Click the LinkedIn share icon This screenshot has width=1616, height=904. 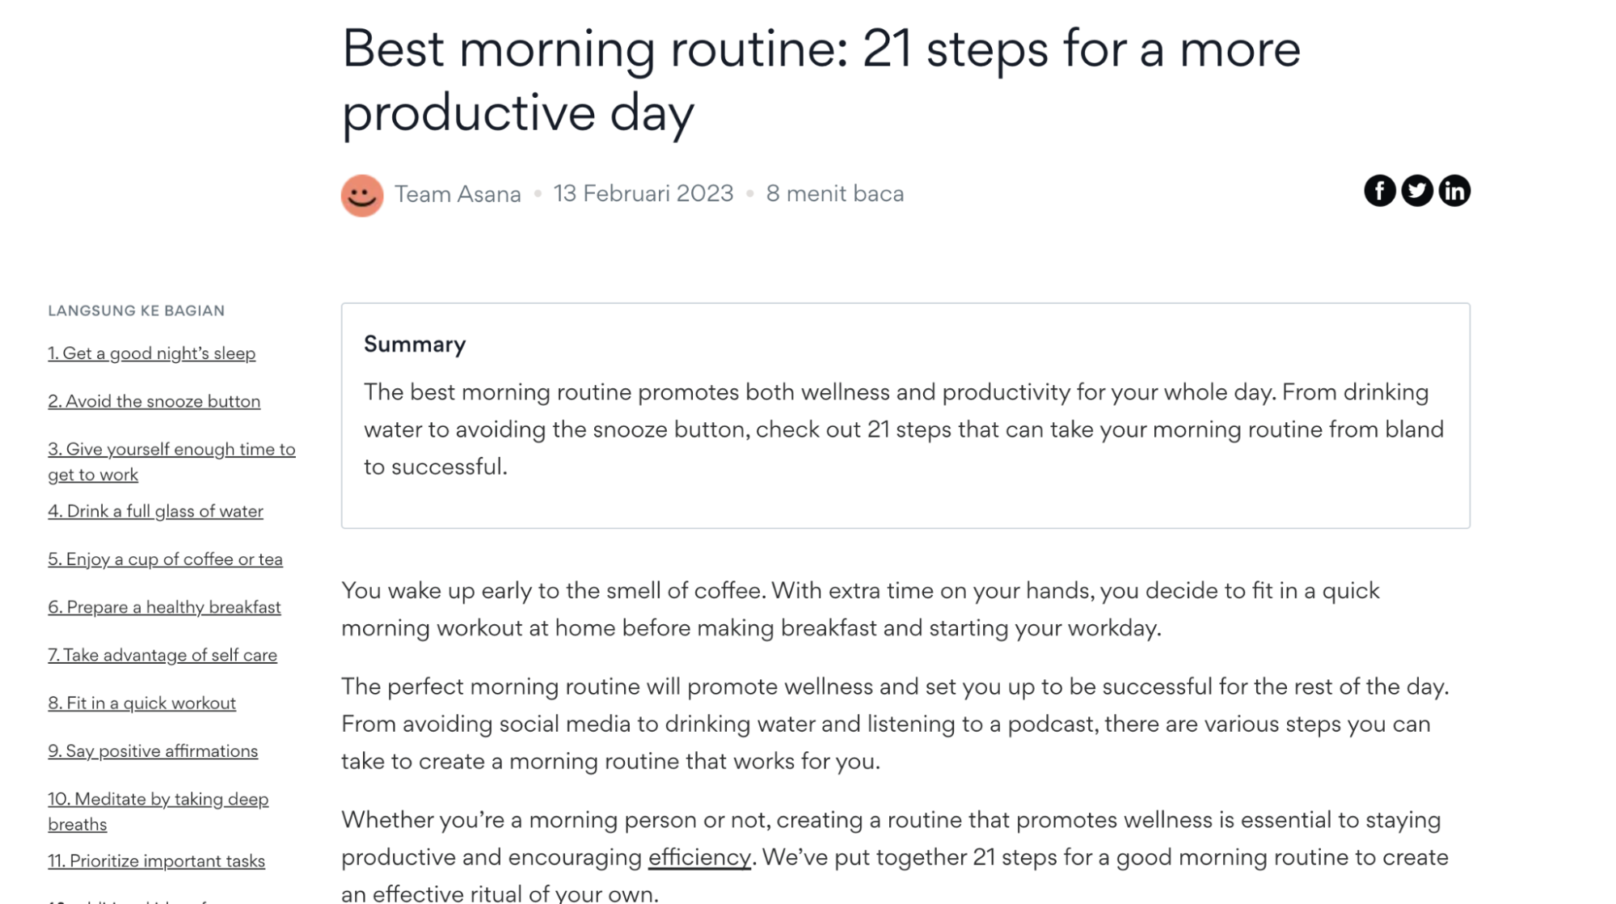tap(1454, 190)
